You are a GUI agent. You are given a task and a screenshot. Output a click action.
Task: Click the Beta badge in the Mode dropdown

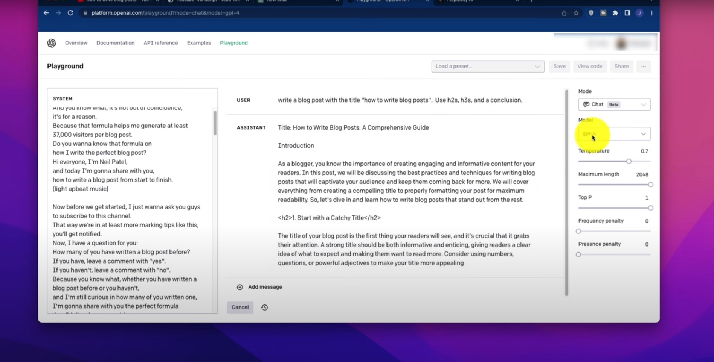[614, 105]
